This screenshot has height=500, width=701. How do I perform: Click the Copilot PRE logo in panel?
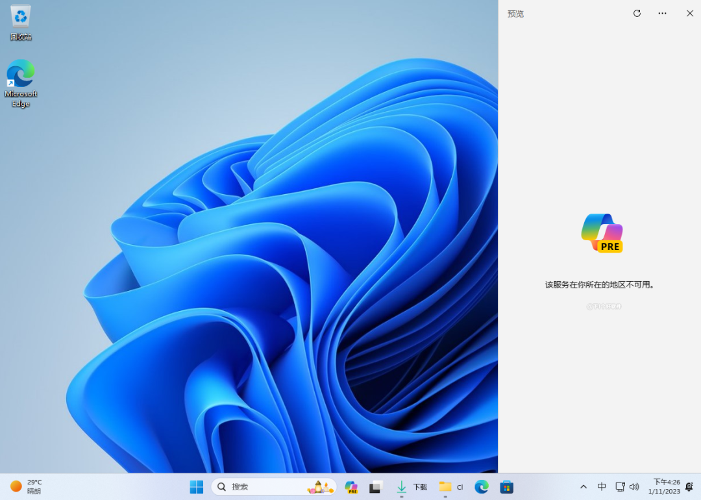[602, 232]
